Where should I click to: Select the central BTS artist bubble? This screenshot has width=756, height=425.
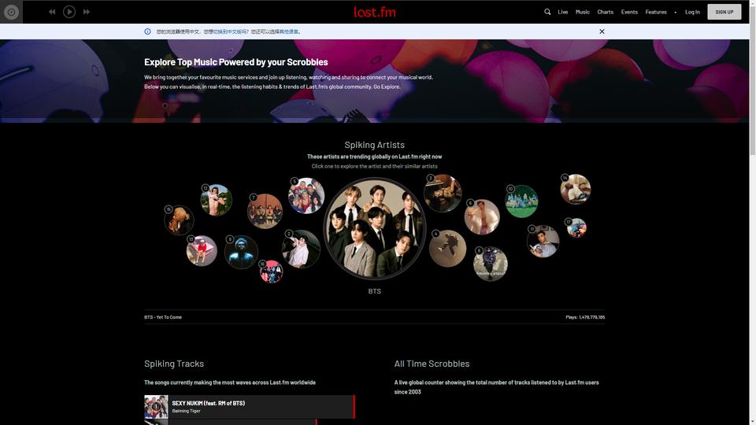[375, 228]
